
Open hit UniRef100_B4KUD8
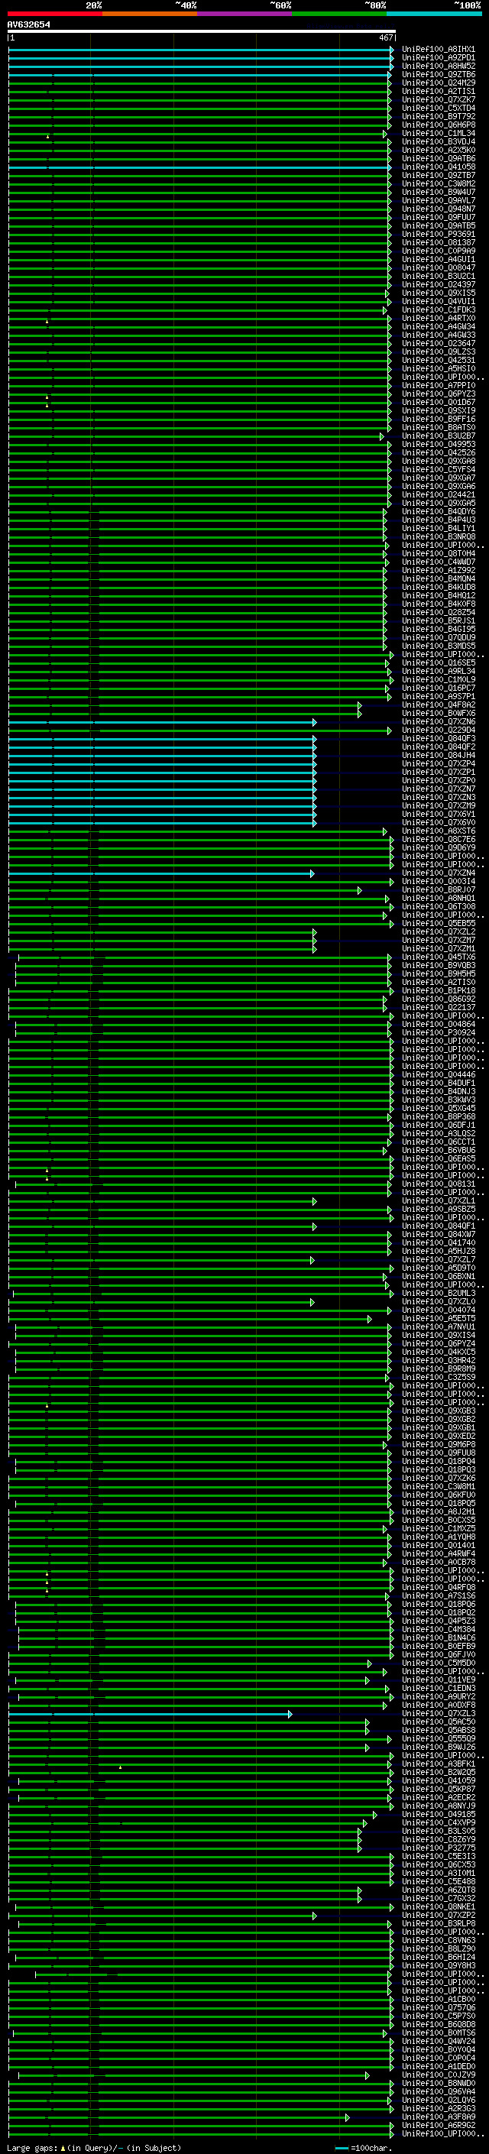coord(438,587)
